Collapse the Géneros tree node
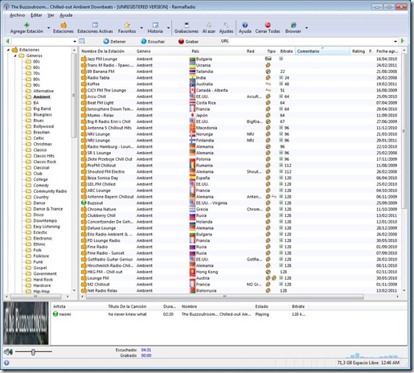Image resolution: width=414 pixels, height=373 pixels. point(15,55)
